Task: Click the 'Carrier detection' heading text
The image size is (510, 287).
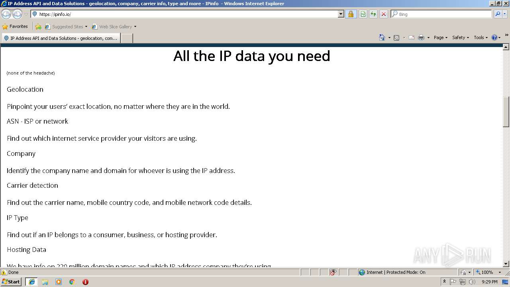Action: pyautogui.click(x=32, y=185)
